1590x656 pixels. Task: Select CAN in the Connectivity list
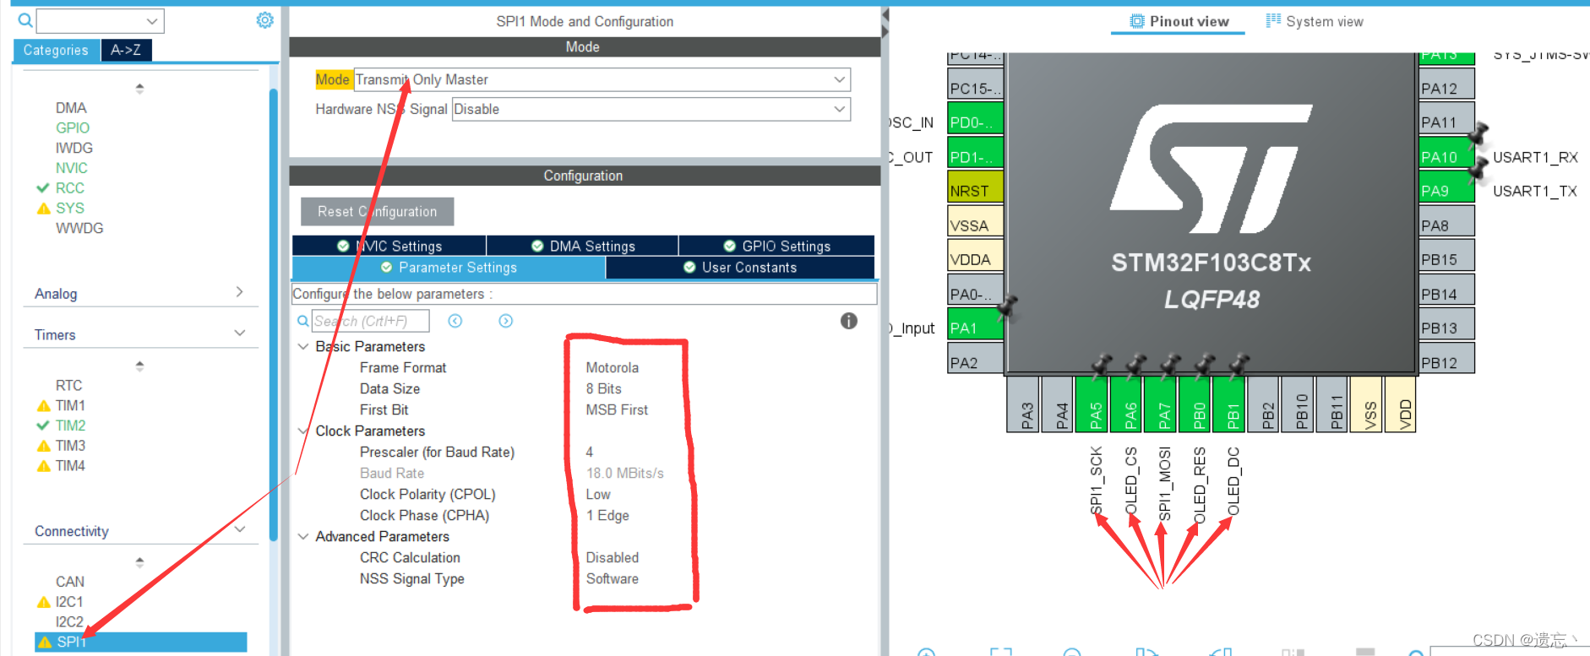point(70,582)
